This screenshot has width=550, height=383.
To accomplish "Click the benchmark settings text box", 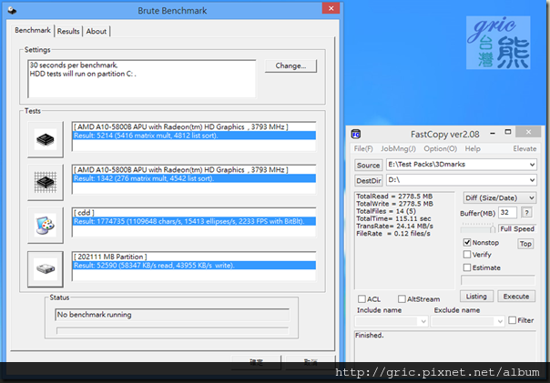I will (x=142, y=79).
